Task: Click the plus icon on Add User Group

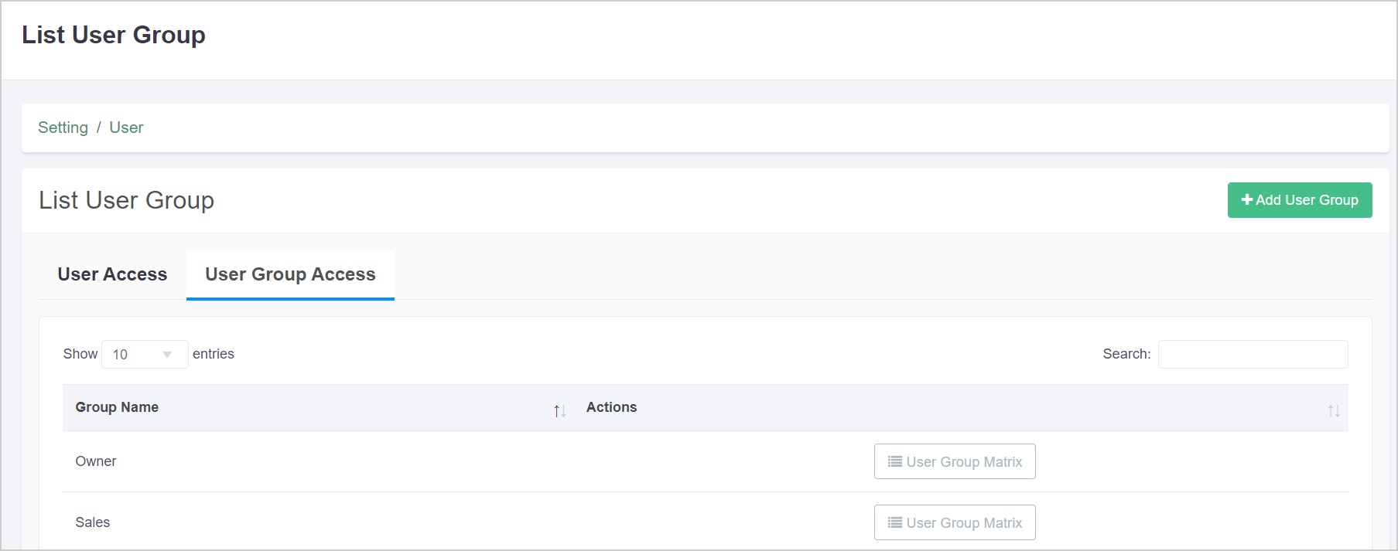Action: tap(1246, 199)
